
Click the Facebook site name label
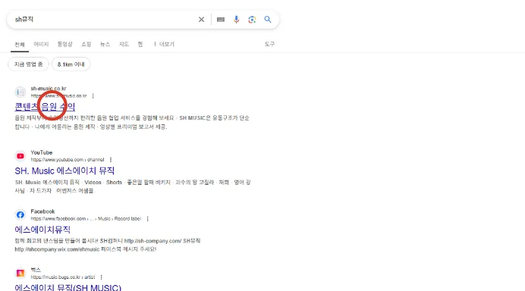point(42,211)
